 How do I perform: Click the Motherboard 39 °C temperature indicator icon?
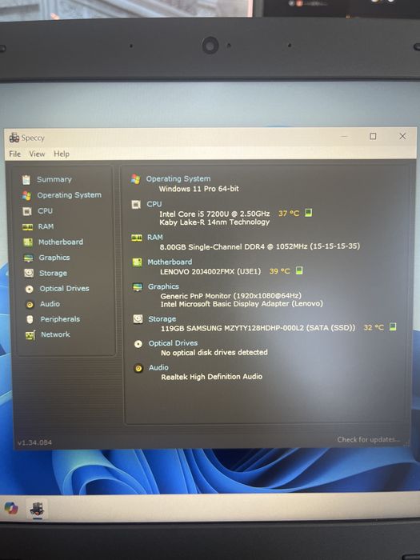[299, 270]
